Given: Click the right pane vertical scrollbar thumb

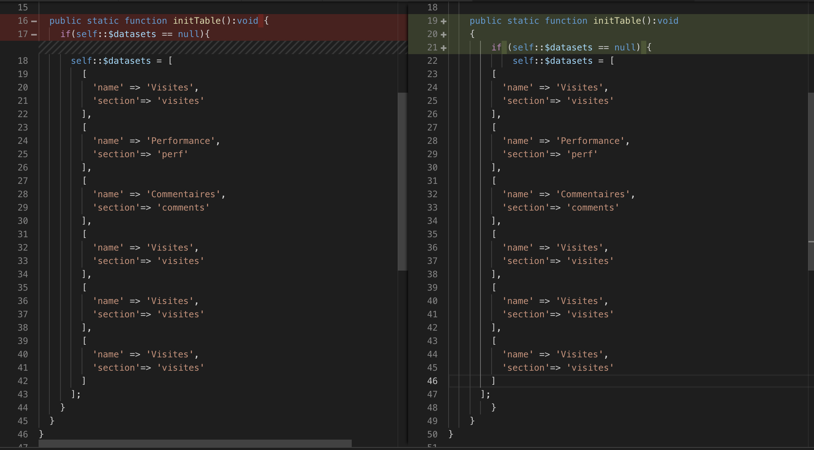Looking at the screenshot, I should tap(811, 182).
